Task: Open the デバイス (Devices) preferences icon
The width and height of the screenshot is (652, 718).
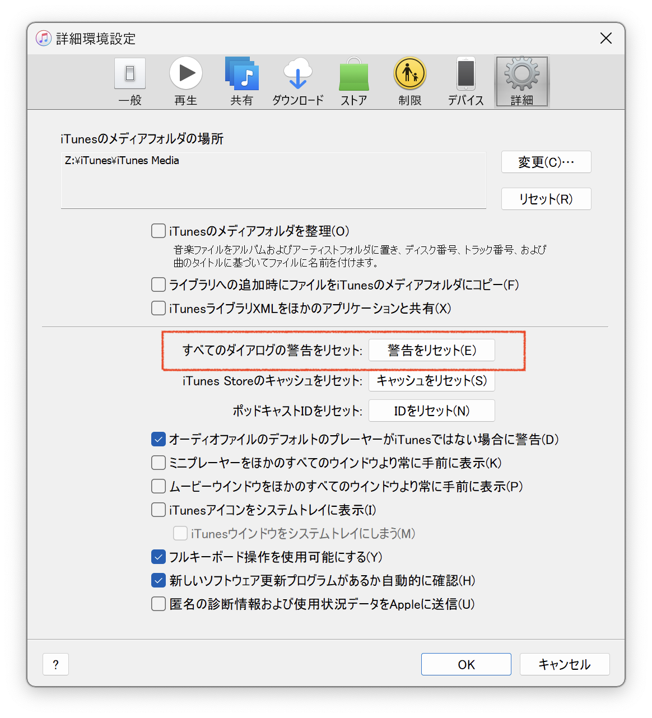Action: tap(466, 82)
